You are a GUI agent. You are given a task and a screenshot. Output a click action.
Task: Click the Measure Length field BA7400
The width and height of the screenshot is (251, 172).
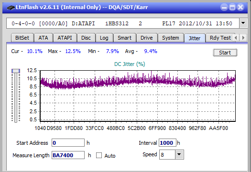pyautogui.click(x=68, y=155)
